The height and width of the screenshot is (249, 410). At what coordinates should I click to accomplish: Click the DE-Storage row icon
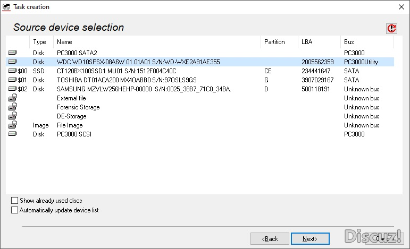click(12, 116)
